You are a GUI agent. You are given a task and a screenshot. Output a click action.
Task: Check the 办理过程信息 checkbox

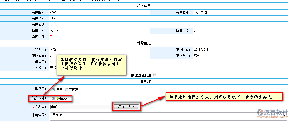(154, 75)
